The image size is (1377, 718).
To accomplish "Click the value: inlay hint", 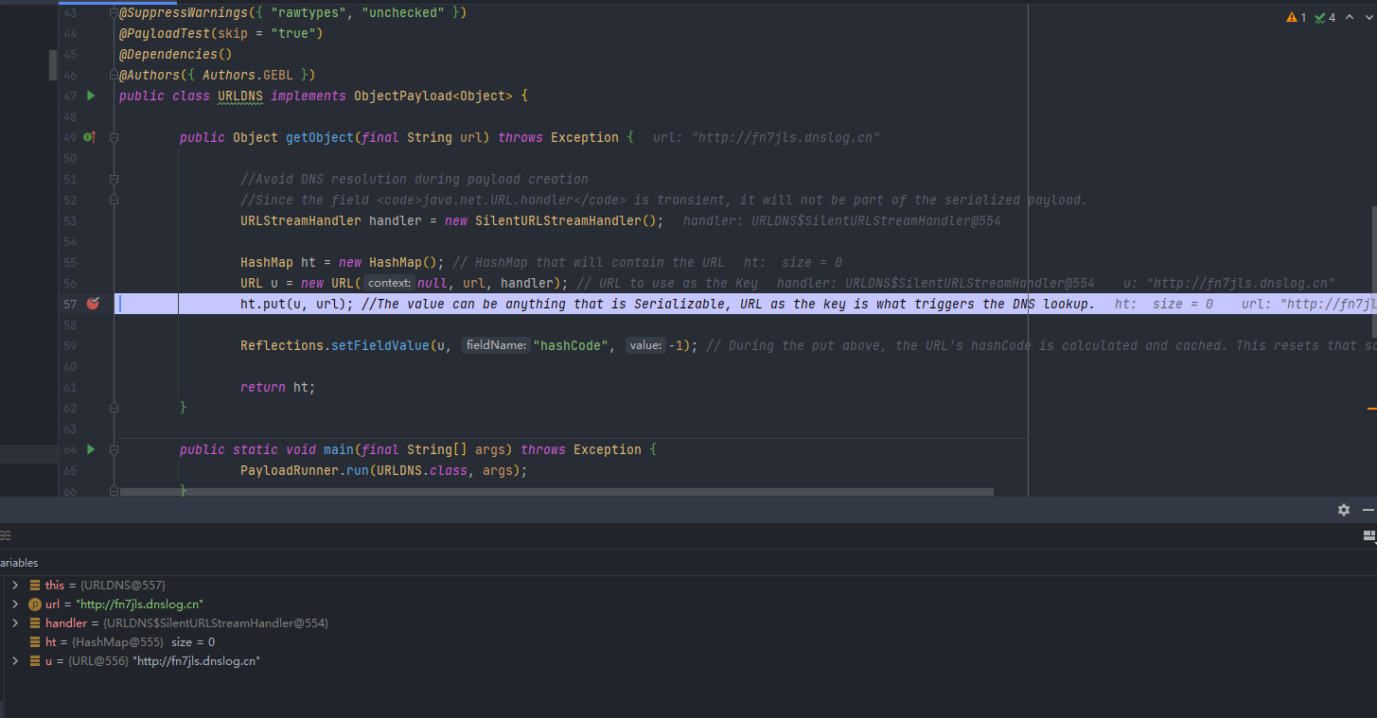I will pyautogui.click(x=646, y=345).
